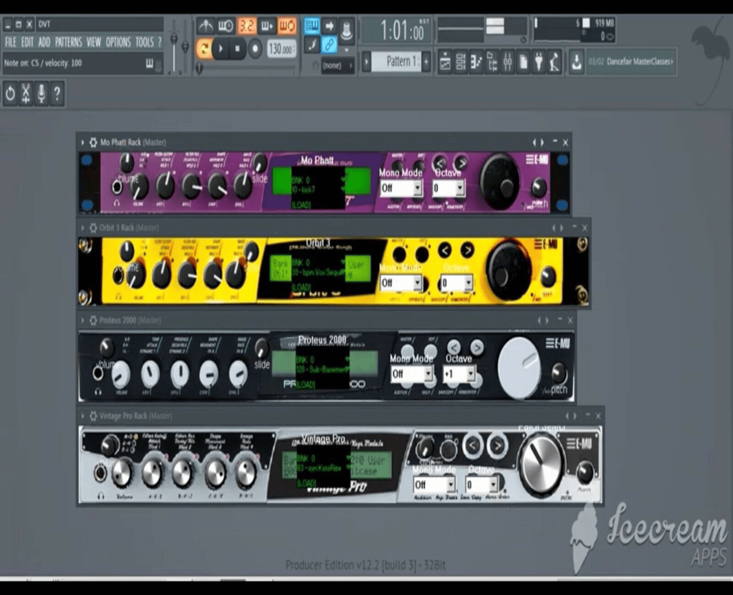Open gear settings icon of Proteus 2000
This screenshot has height=595, width=733.
(x=93, y=320)
